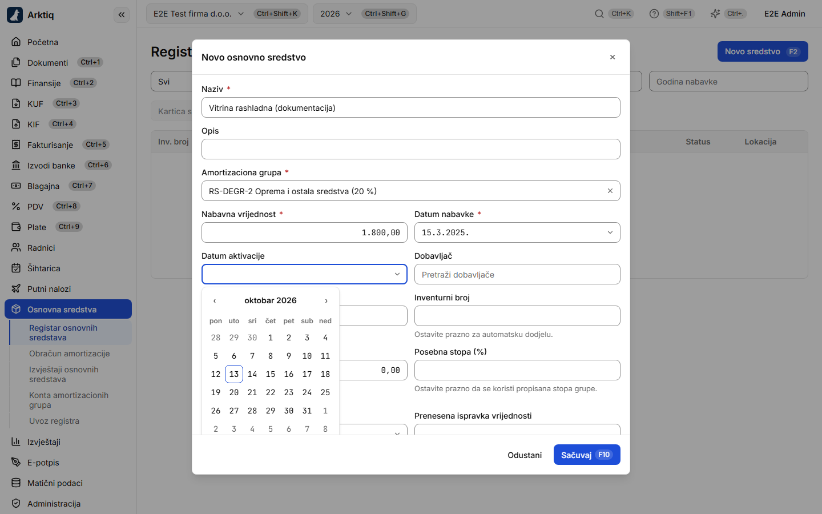
Task: Click the Arktiq logo icon
Action: 15,15
